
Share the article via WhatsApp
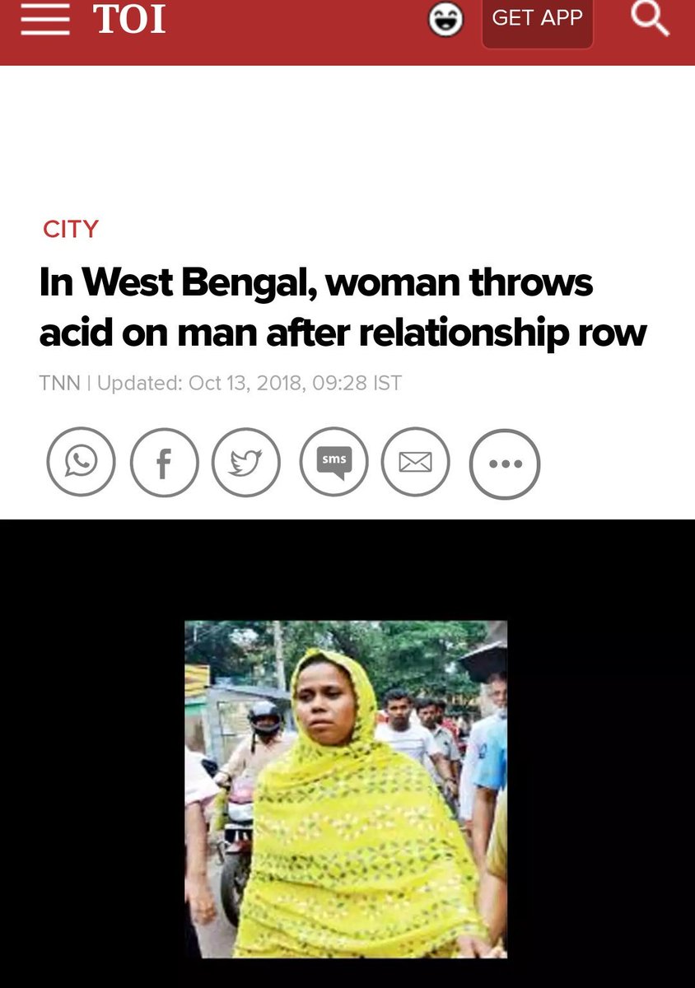pyautogui.click(x=81, y=463)
